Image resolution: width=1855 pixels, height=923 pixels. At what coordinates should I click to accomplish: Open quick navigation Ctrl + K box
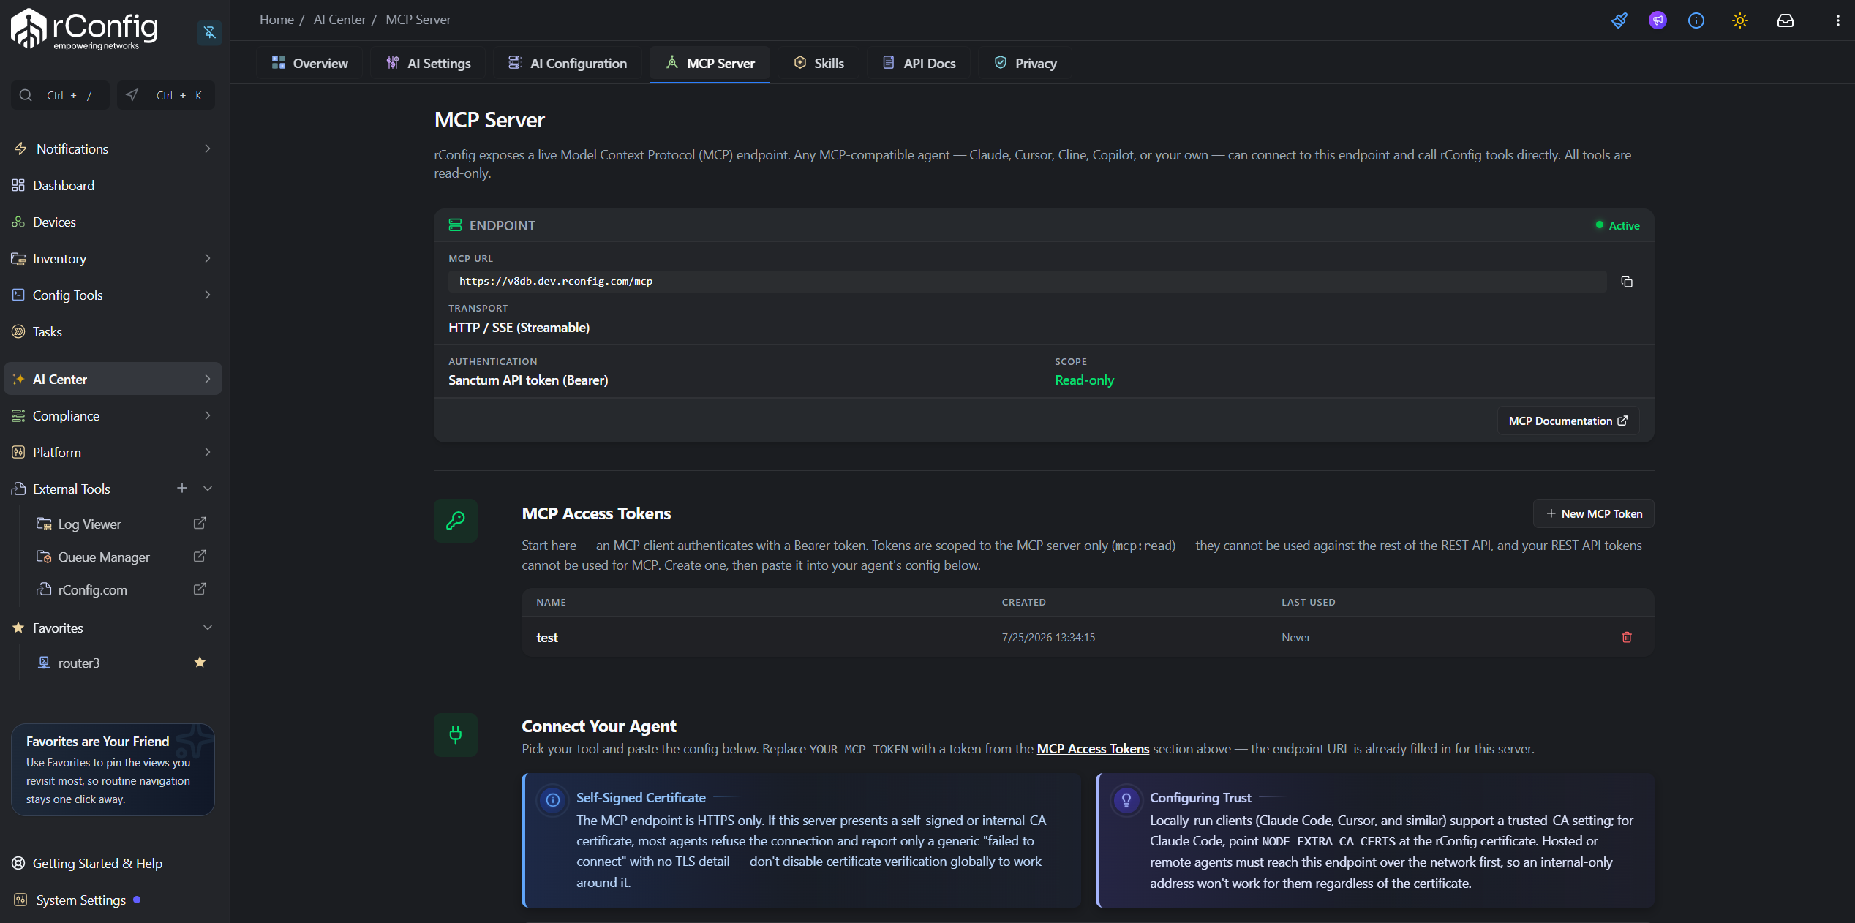point(166,95)
